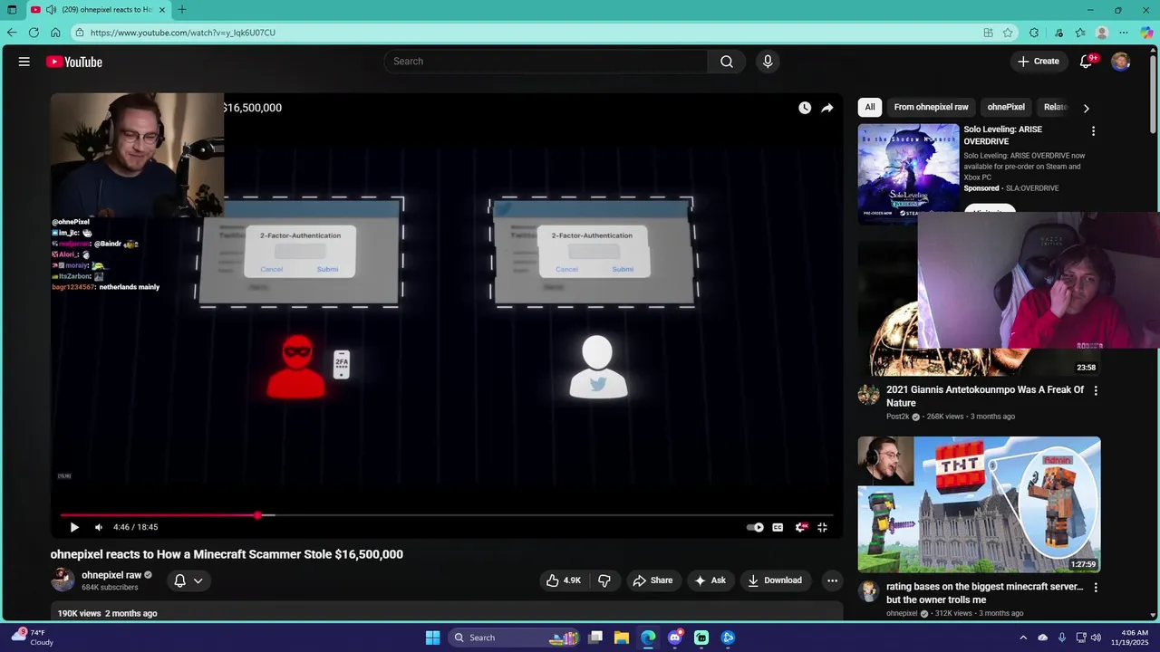This screenshot has width=1160, height=652.
Task: Refresh the page
Action: (x=34, y=33)
